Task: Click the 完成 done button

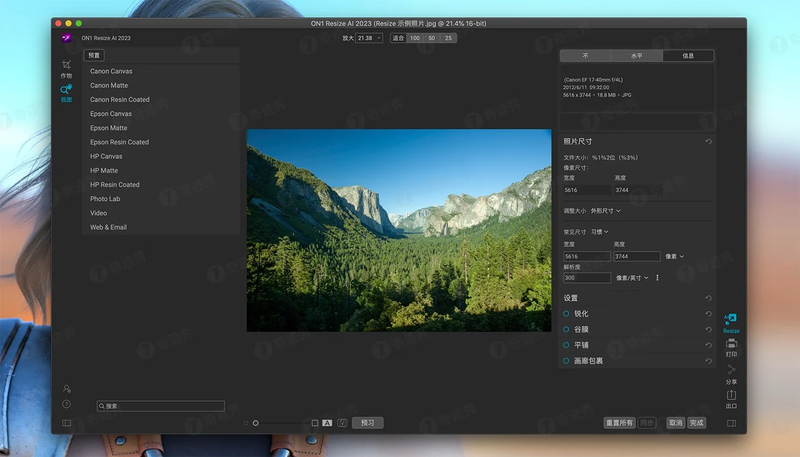Action: click(x=696, y=423)
